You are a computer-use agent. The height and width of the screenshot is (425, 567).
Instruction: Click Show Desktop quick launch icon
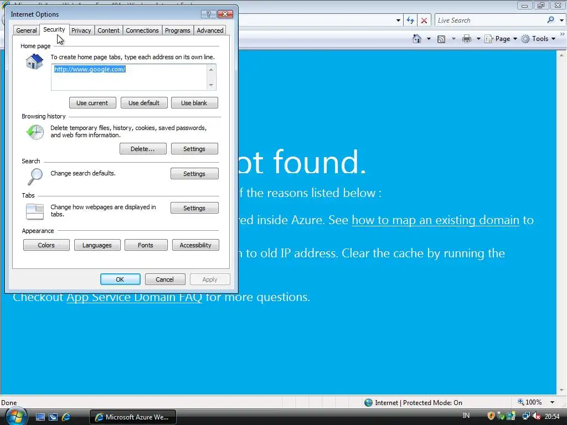[40, 417]
